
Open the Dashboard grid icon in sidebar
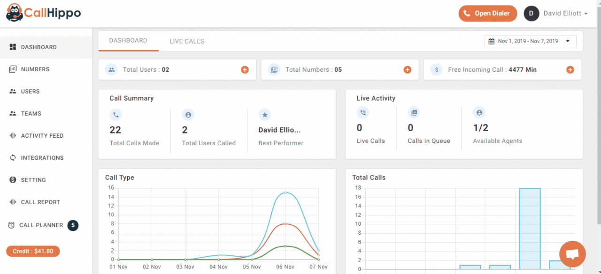coord(13,47)
